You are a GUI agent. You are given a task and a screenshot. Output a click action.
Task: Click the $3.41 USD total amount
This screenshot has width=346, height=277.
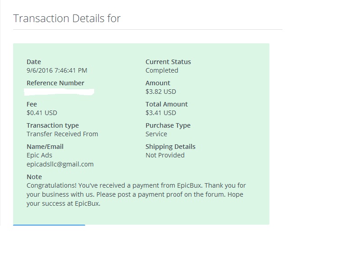pos(160,113)
